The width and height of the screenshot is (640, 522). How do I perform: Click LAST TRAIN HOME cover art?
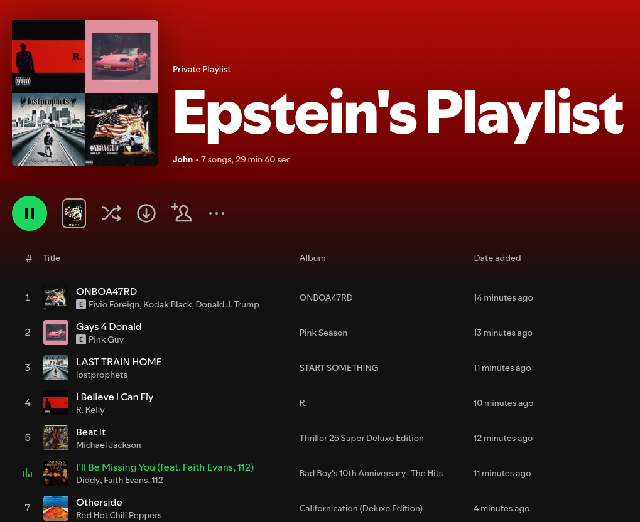(x=56, y=368)
